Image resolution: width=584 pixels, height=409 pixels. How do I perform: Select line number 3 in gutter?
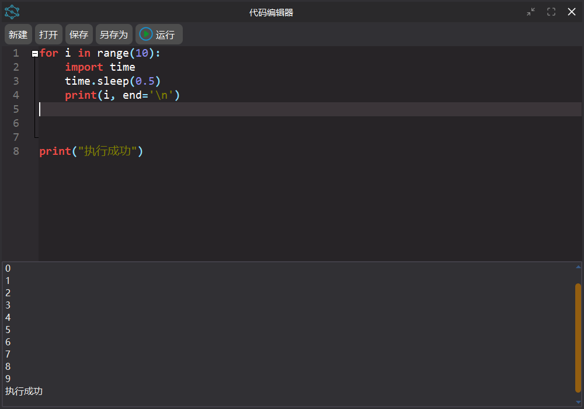pyautogui.click(x=16, y=81)
